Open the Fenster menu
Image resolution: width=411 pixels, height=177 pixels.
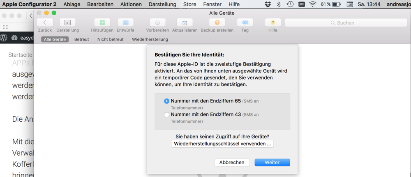[x=212, y=4]
